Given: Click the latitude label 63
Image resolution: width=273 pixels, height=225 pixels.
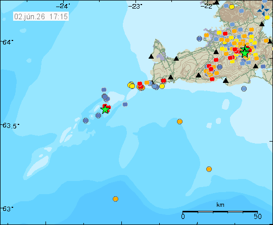Looking at the screenshot, I should tap(7, 208).
